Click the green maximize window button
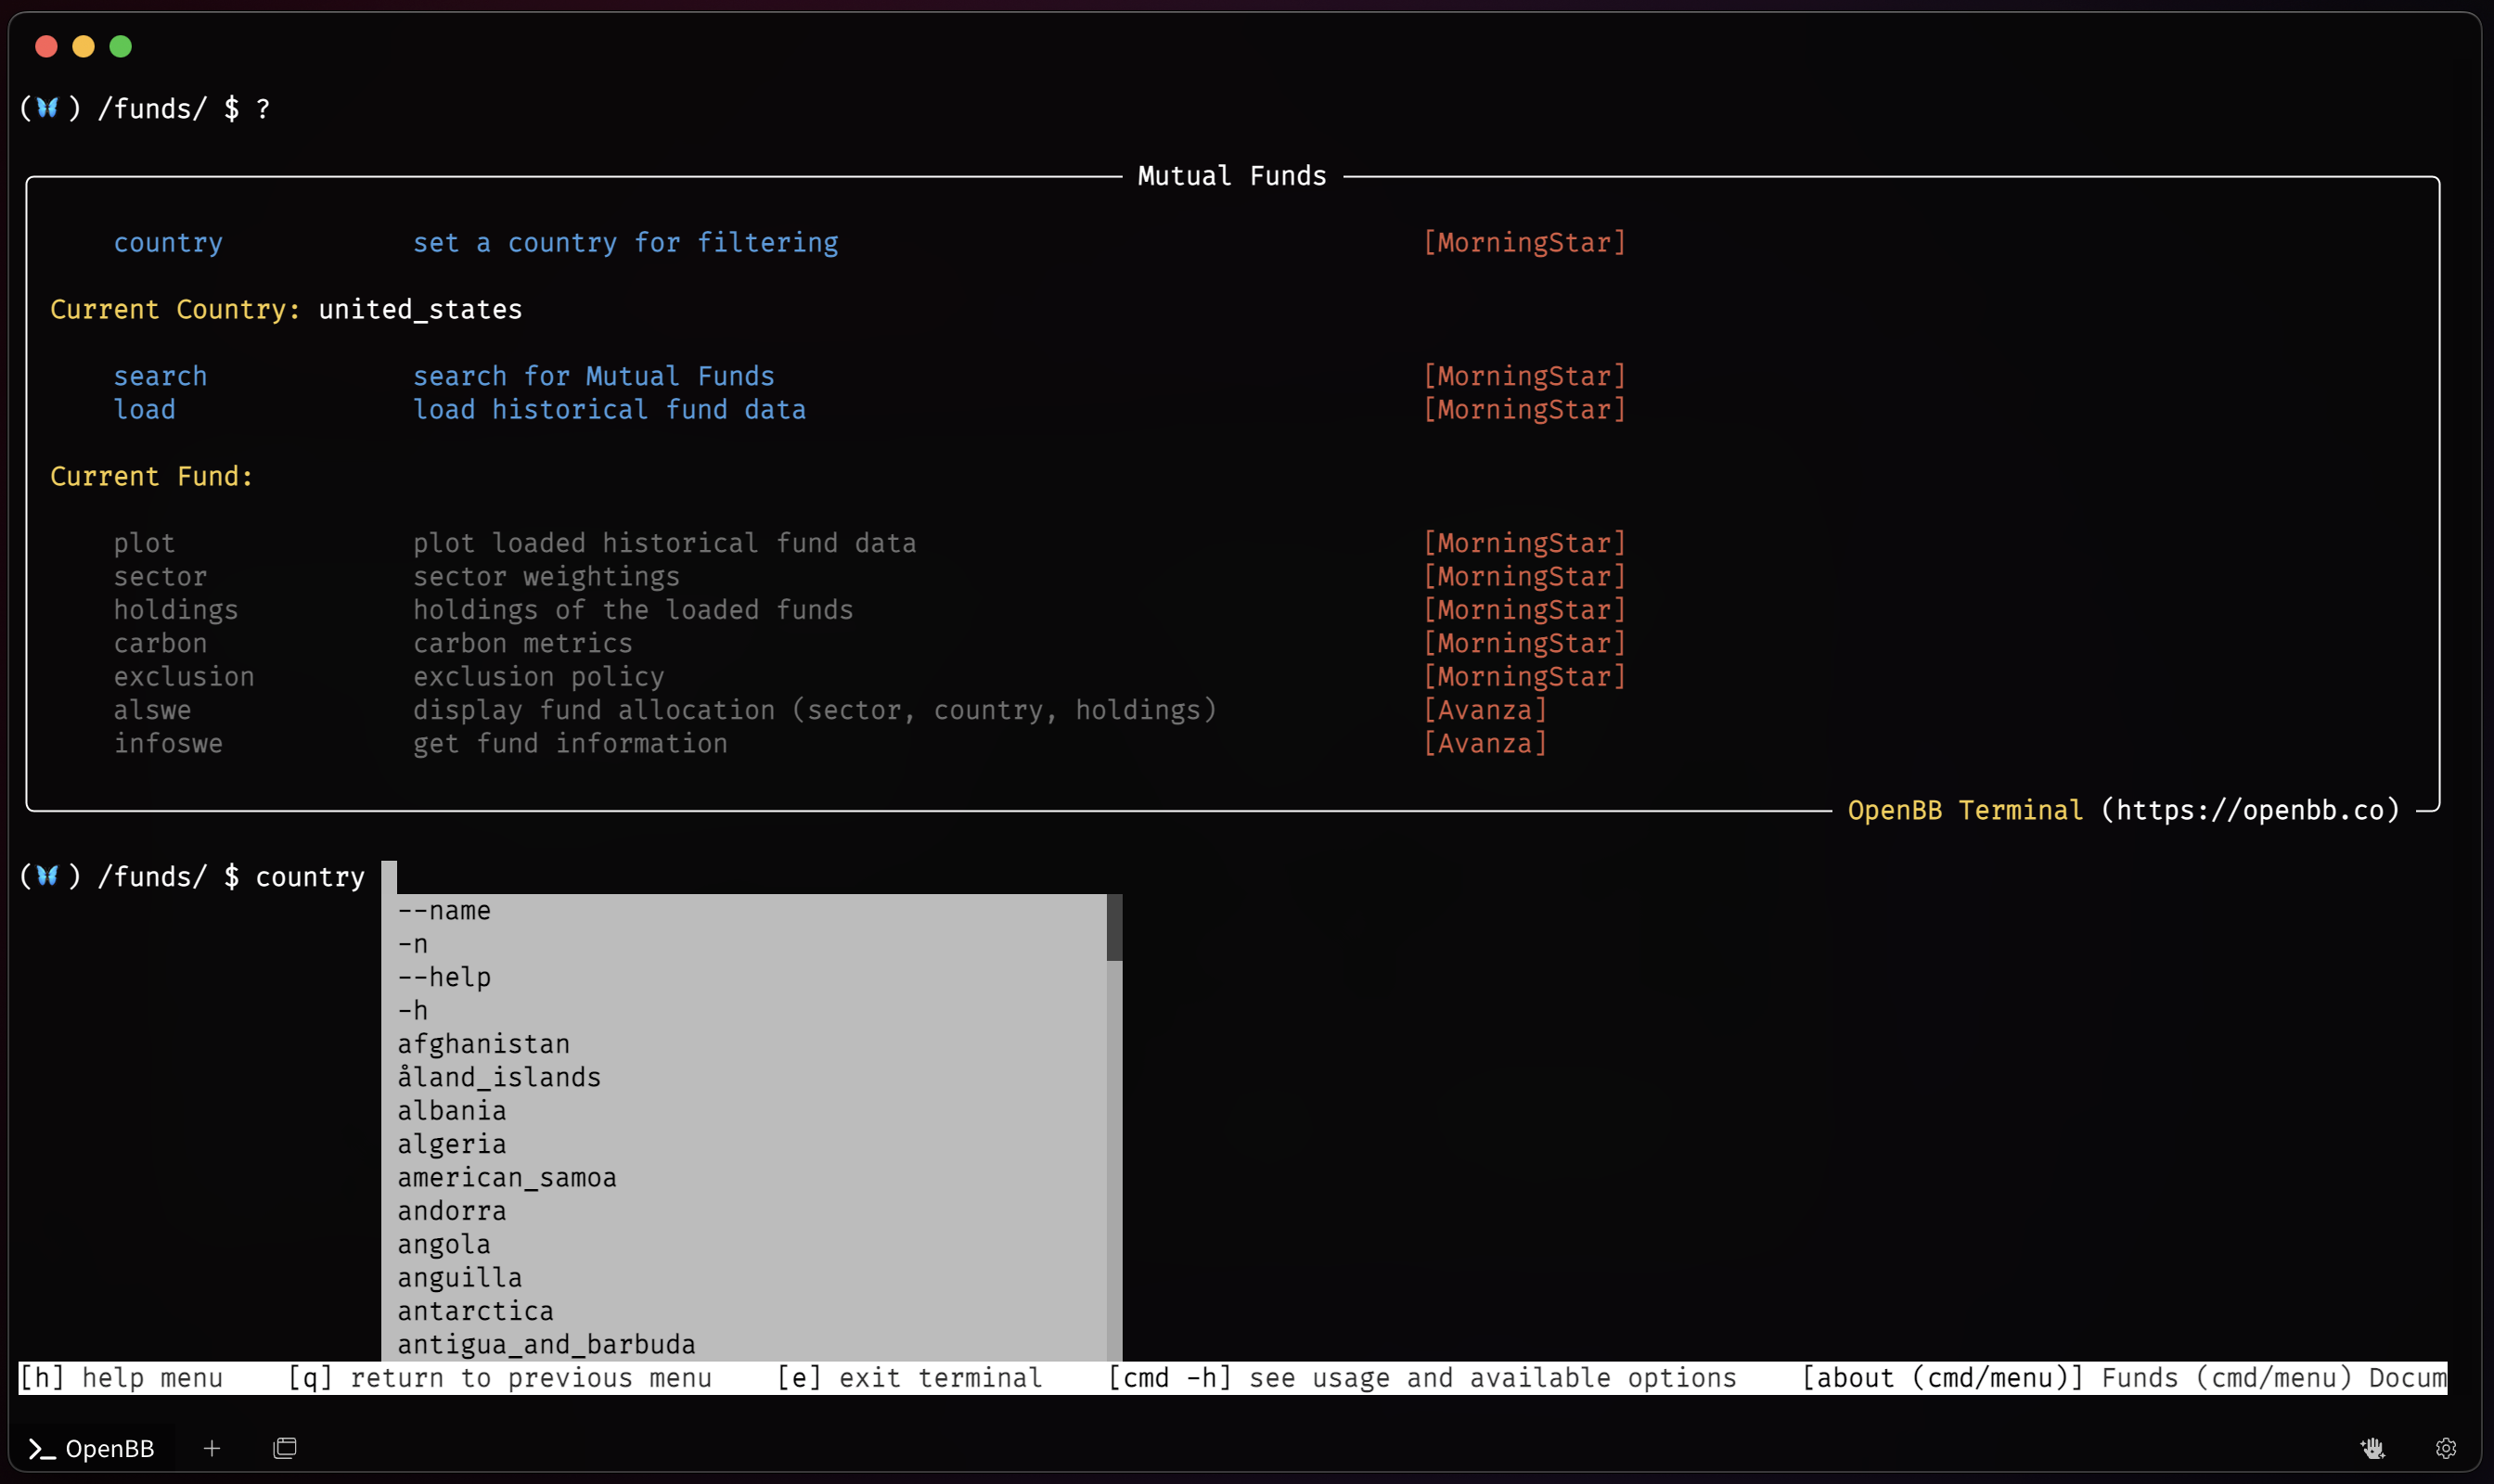 [121, 46]
